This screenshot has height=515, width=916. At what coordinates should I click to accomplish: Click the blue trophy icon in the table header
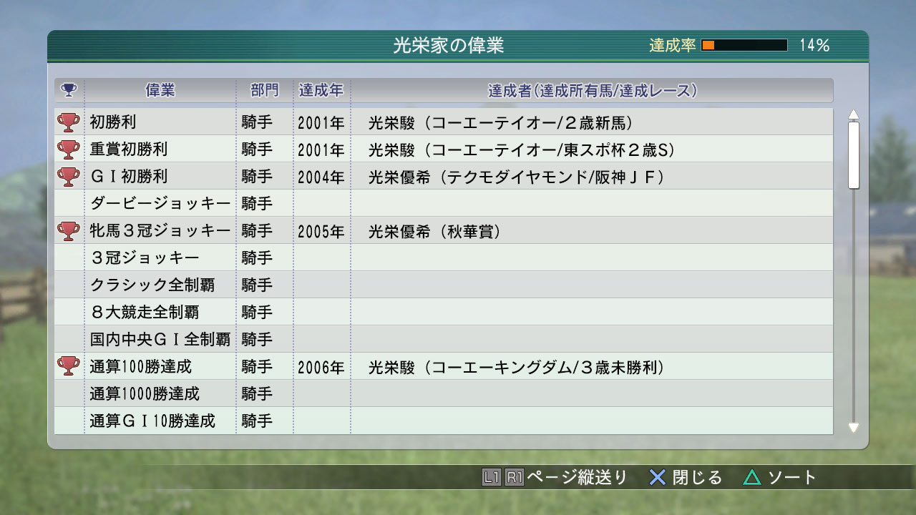pos(69,90)
